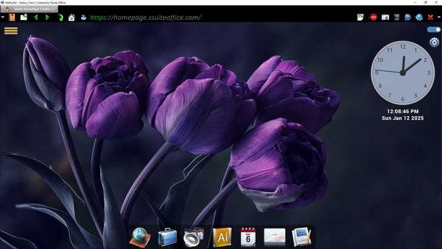Open the speaker and film media dock icon
The width and height of the screenshot is (442, 249).
194,237
